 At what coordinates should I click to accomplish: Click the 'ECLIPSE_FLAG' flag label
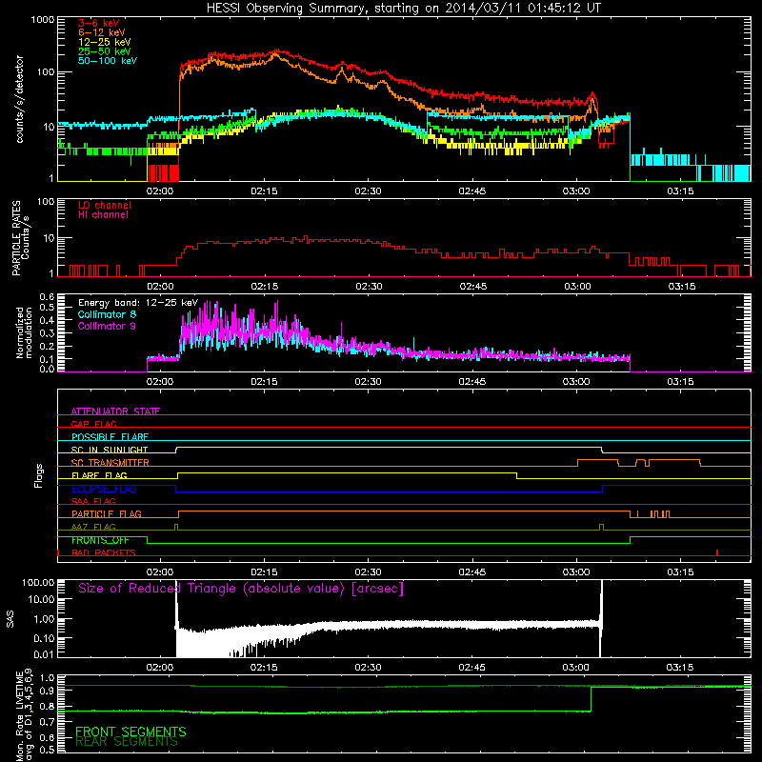click(104, 489)
